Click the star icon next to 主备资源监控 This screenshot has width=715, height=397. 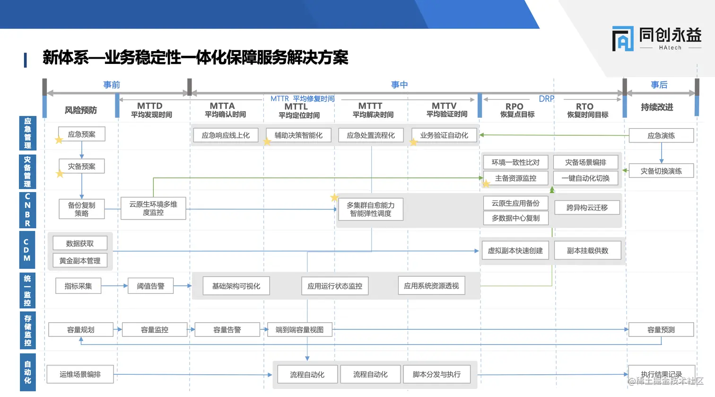tap(486, 183)
